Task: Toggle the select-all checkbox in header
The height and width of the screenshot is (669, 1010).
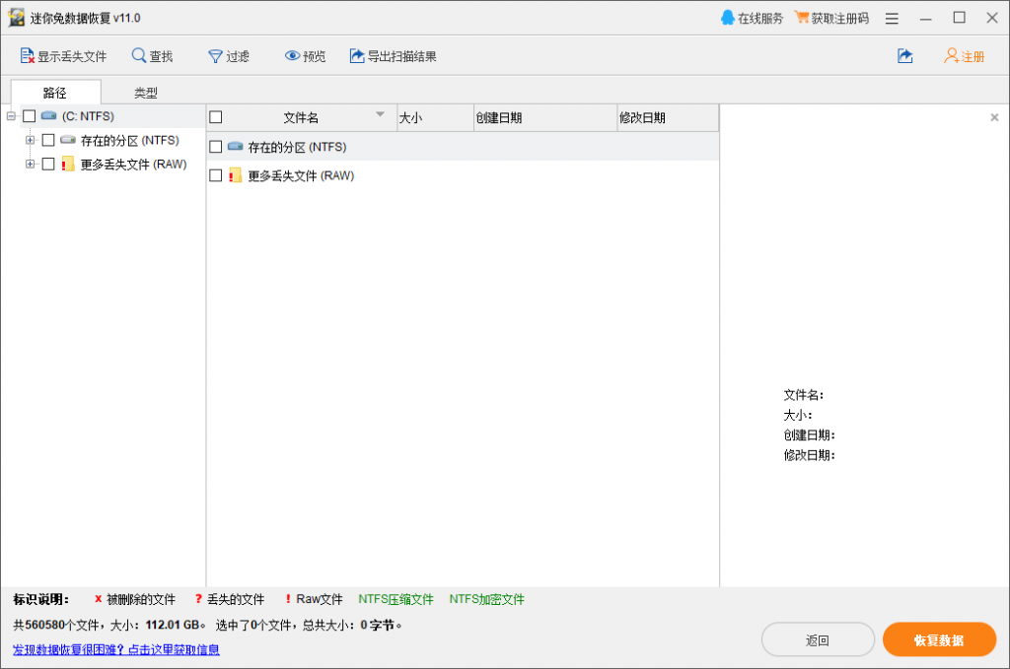Action: tap(216, 117)
